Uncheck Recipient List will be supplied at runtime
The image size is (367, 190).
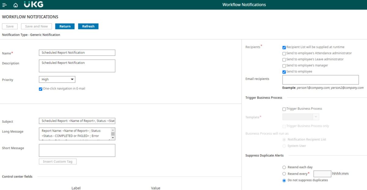[284, 47]
